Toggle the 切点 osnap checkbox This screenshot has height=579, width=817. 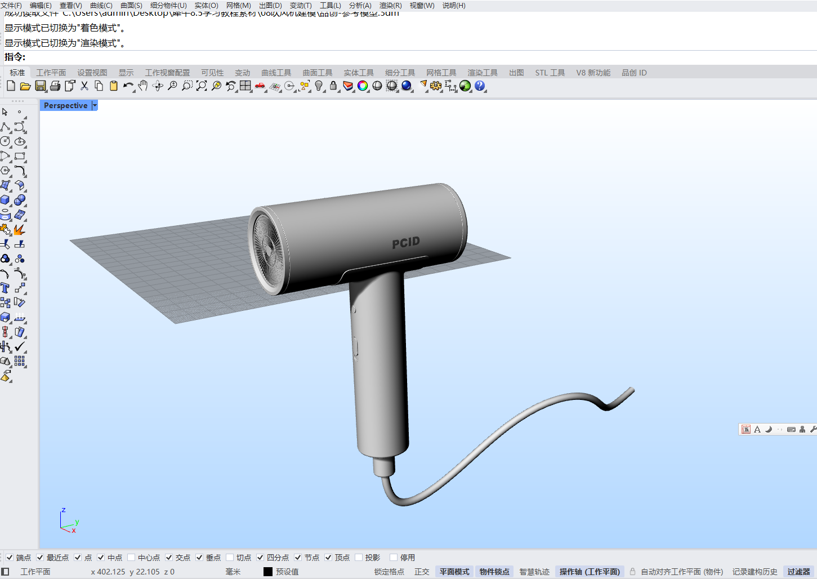(230, 558)
